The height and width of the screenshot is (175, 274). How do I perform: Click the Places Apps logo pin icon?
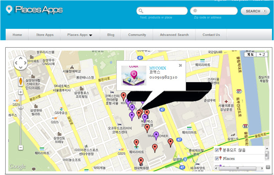tap(9, 9)
